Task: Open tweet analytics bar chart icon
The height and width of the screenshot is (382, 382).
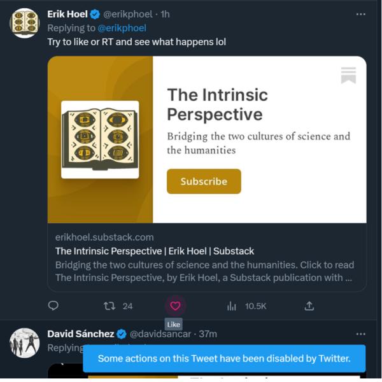Action: tap(231, 306)
